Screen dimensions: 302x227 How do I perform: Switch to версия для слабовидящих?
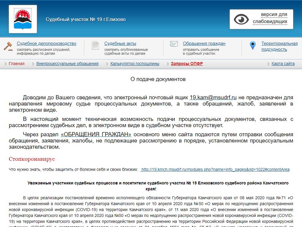[x=270, y=18]
